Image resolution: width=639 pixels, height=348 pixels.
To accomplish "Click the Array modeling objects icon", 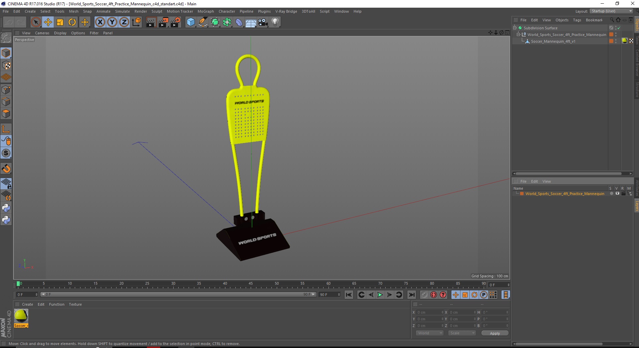I will coord(227,22).
